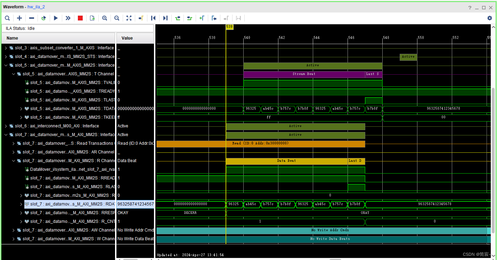The image size is (497, 260).
Task: Click the vertical scrollbar up arrow
Action: click(x=493, y=27)
